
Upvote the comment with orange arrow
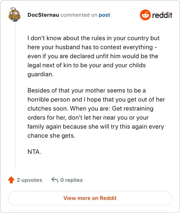click(x=11, y=180)
